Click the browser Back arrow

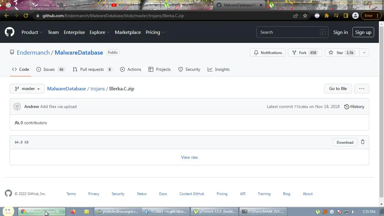tap(7, 16)
